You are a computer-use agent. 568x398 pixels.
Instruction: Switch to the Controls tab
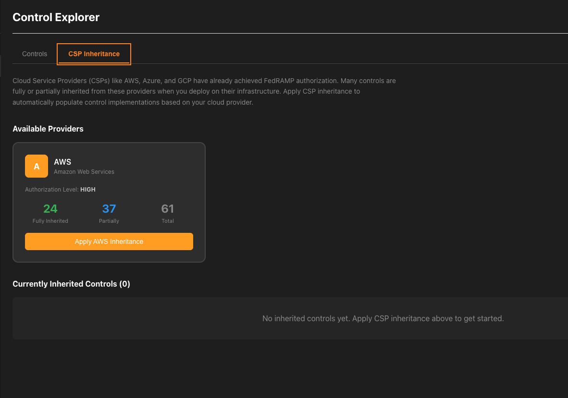(x=35, y=54)
